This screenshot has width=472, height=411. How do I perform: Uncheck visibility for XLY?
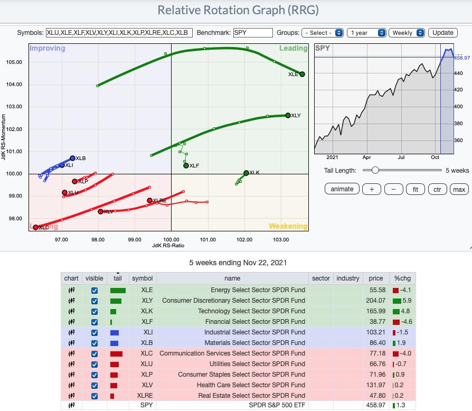(x=94, y=301)
